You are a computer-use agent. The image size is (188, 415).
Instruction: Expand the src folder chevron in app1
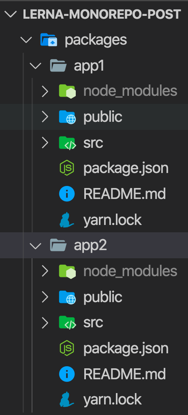click(x=45, y=143)
